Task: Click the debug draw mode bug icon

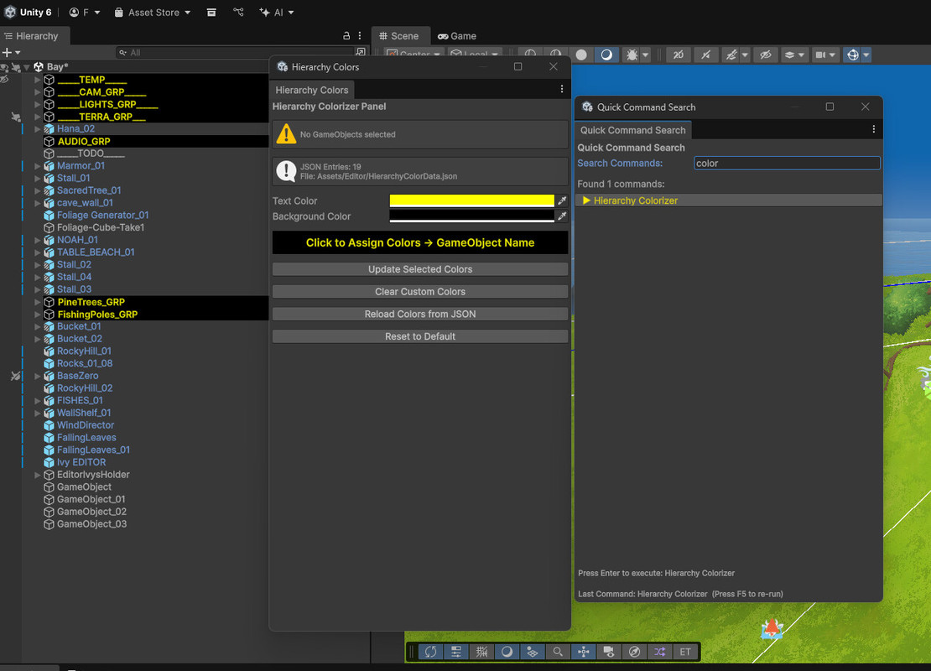Action: point(632,55)
